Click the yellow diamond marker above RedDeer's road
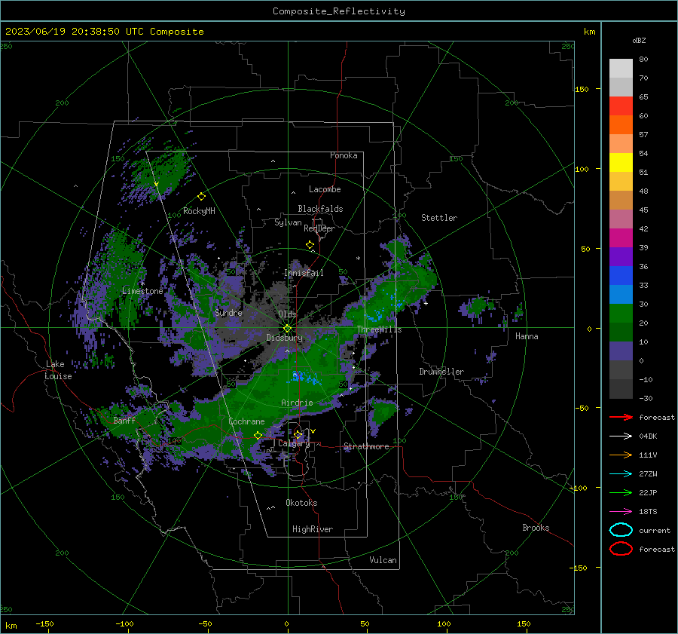Viewport: 678px width, 634px height. (310, 245)
